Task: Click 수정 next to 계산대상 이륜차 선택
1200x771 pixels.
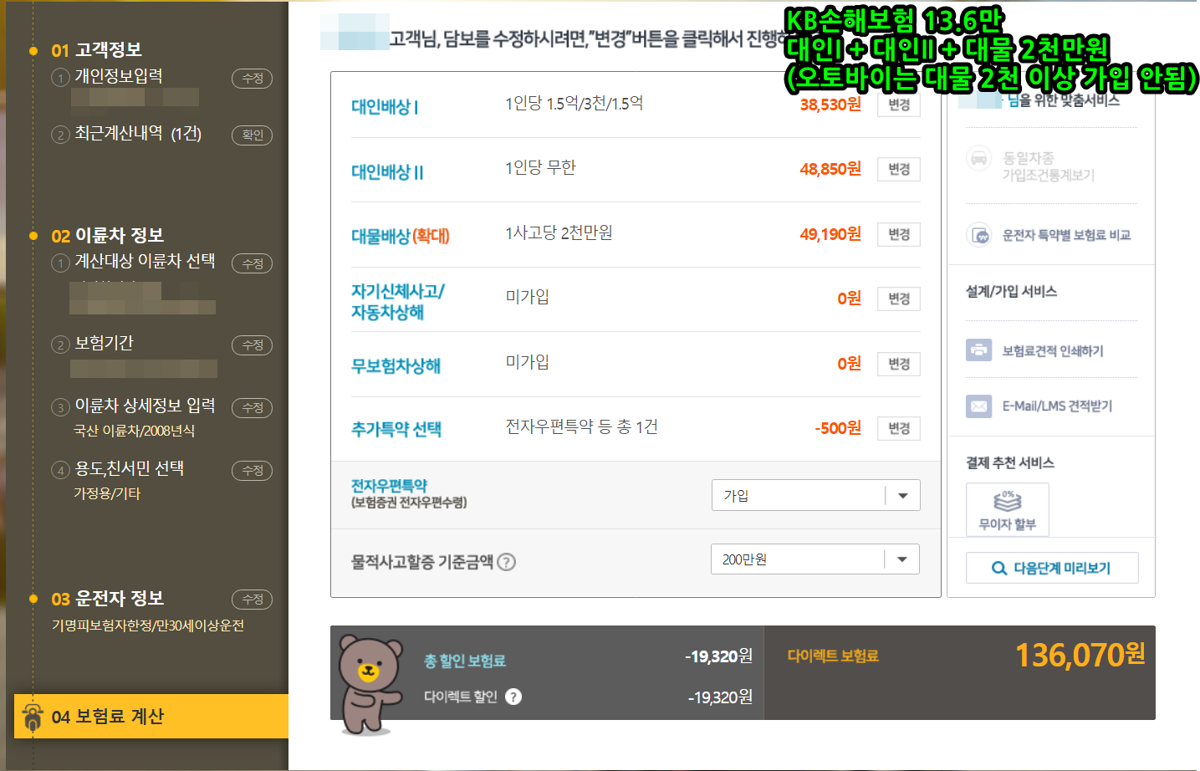Action: click(252, 263)
